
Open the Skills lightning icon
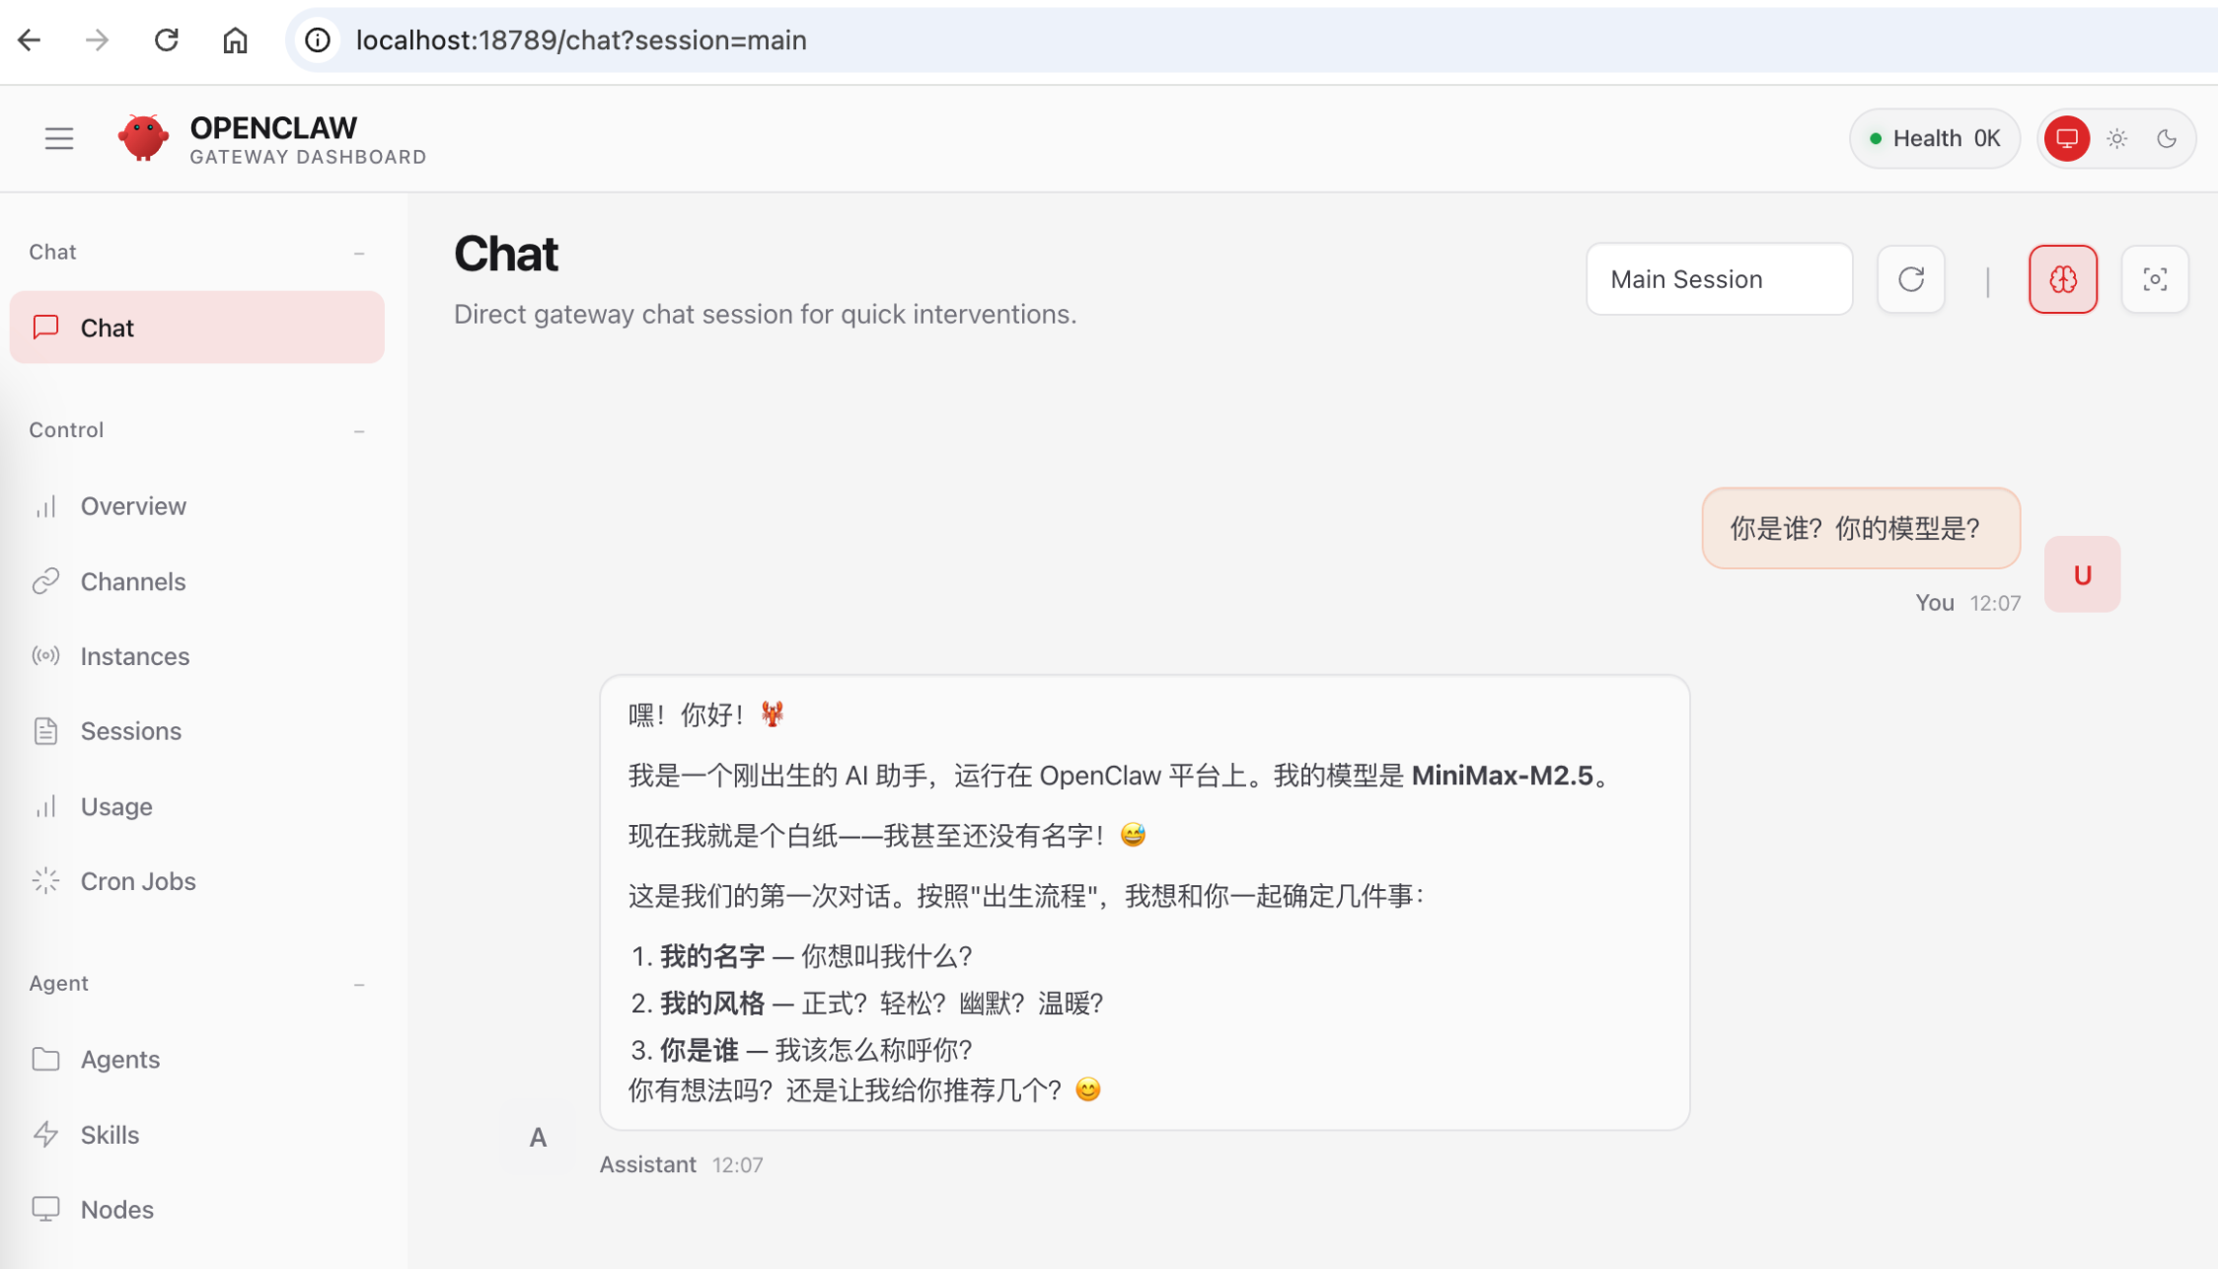pos(46,1134)
